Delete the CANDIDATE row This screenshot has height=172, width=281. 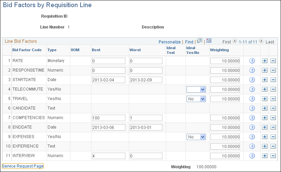(x=273, y=108)
